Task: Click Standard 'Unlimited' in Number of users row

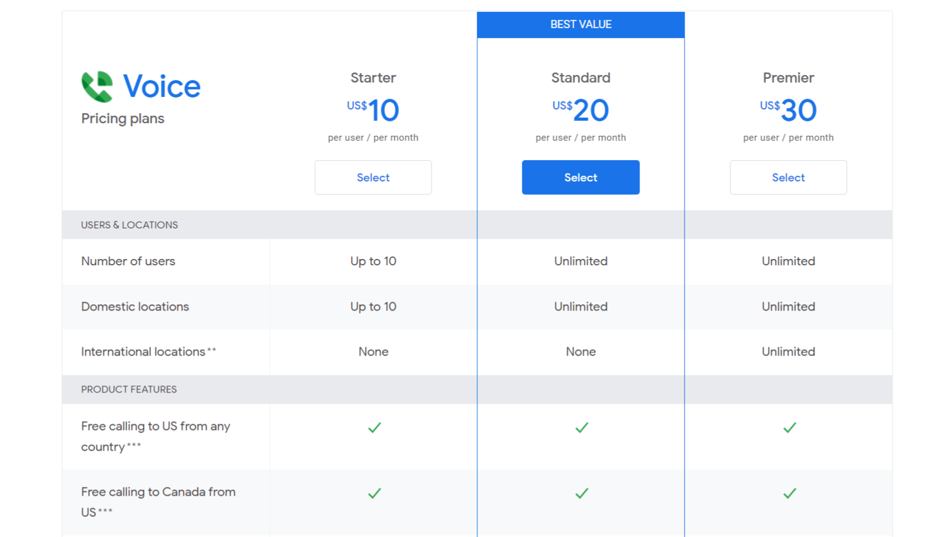Action: click(x=581, y=261)
